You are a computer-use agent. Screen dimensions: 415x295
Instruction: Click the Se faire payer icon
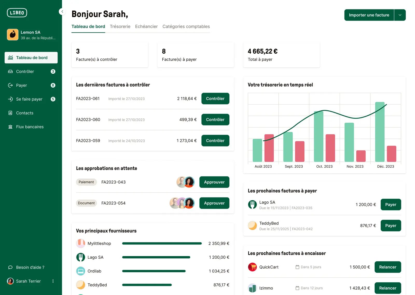(x=10, y=99)
